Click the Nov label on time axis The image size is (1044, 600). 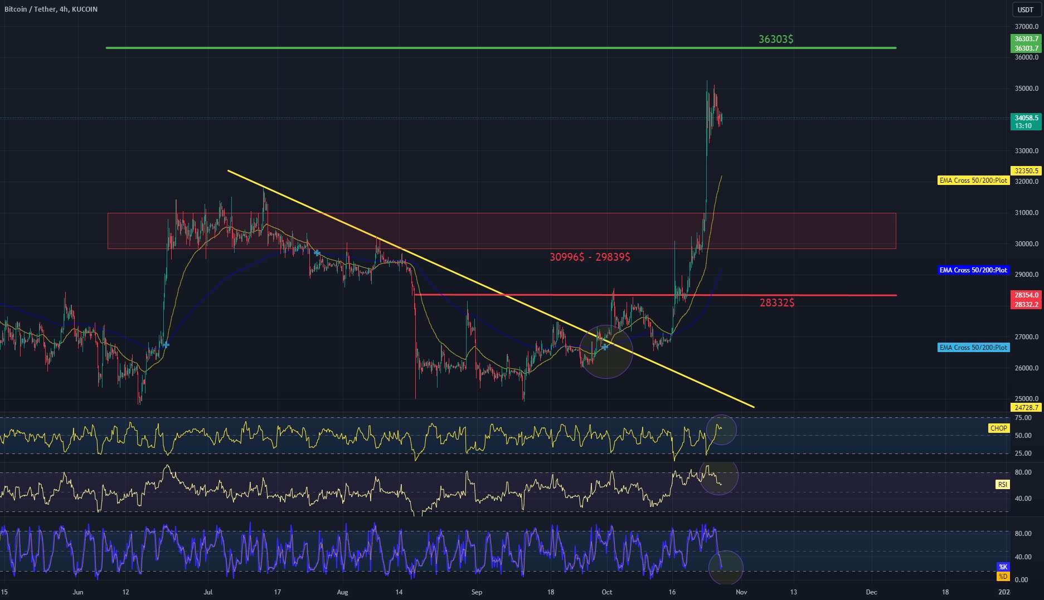(741, 592)
